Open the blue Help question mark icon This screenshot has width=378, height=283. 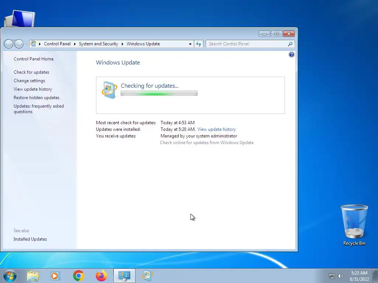coord(292,55)
